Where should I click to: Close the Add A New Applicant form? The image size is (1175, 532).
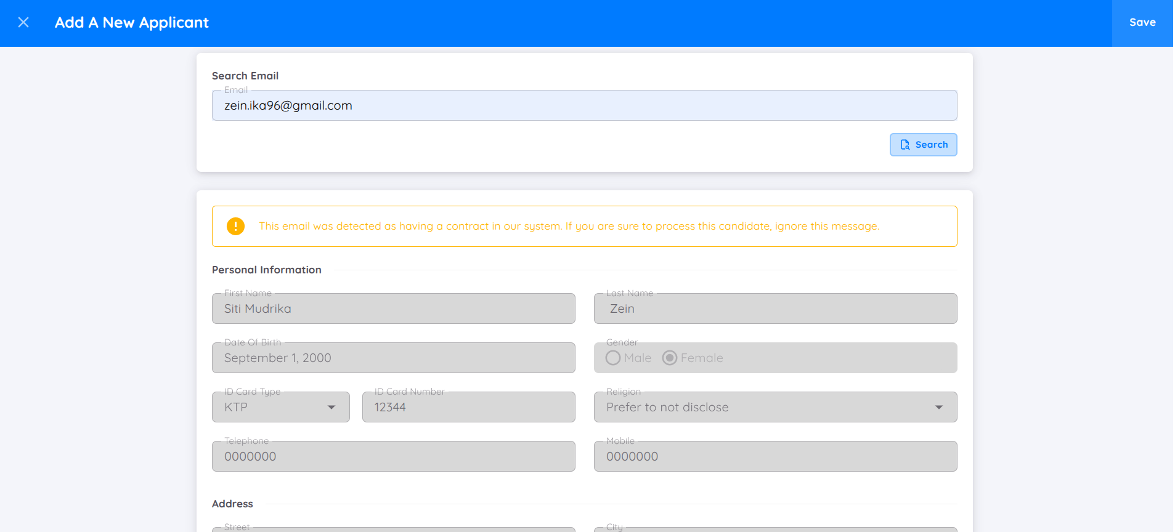pyautogui.click(x=23, y=23)
